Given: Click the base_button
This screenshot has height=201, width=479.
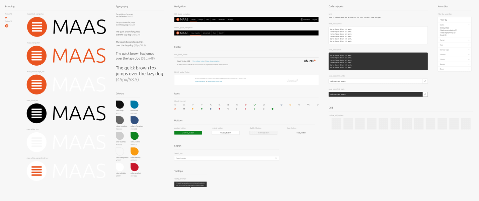Looking at the screenshot, I should (x=301, y=133).
